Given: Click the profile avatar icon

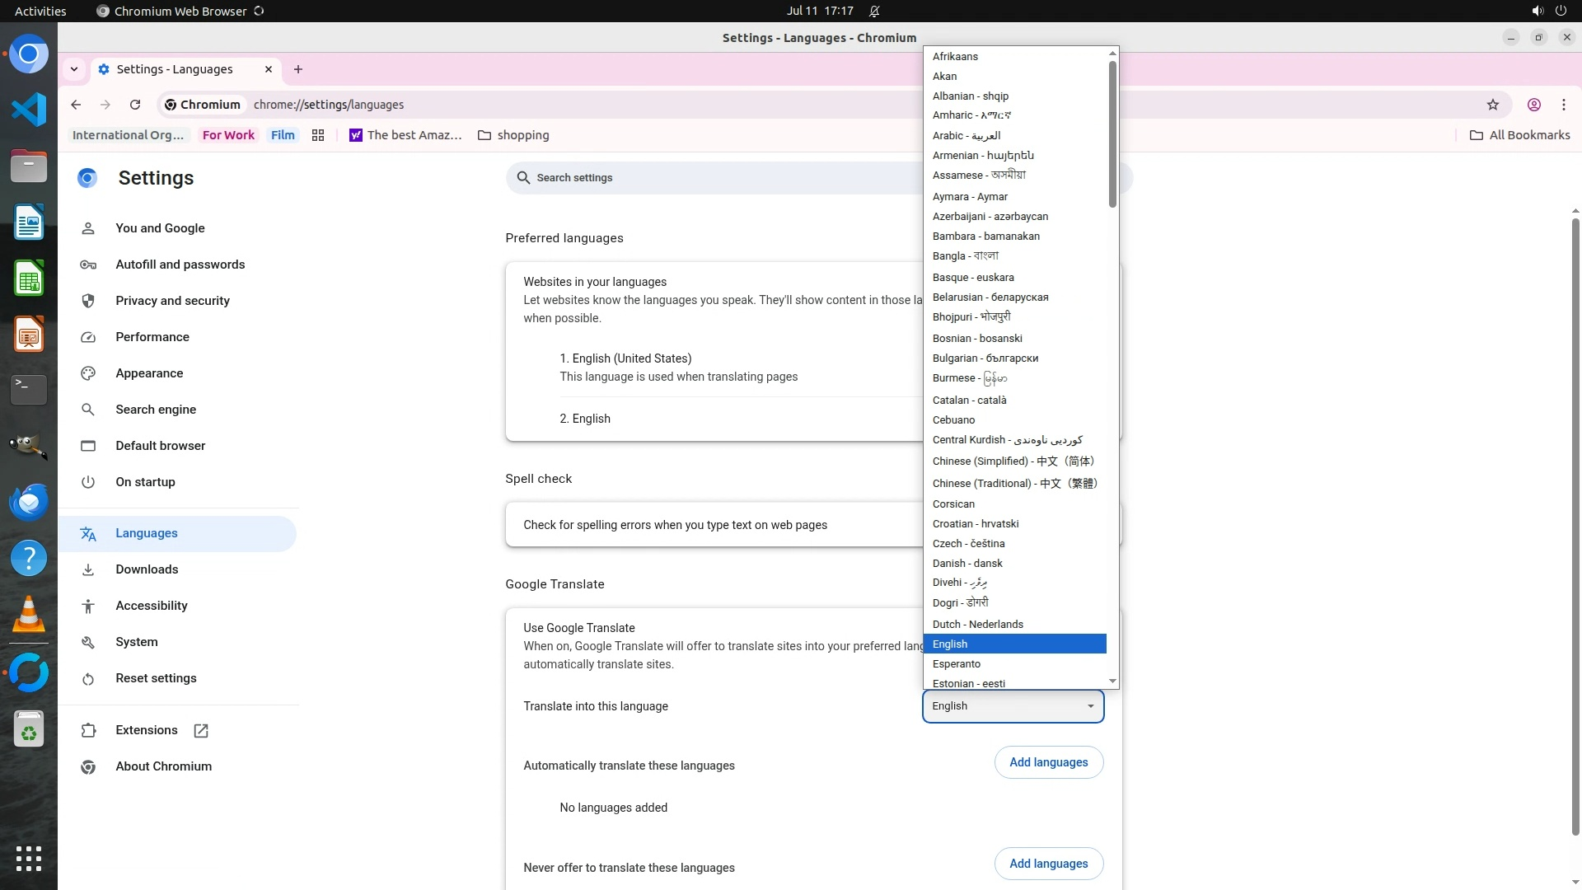Looking at the screenshot, I should click(1533, 105).
